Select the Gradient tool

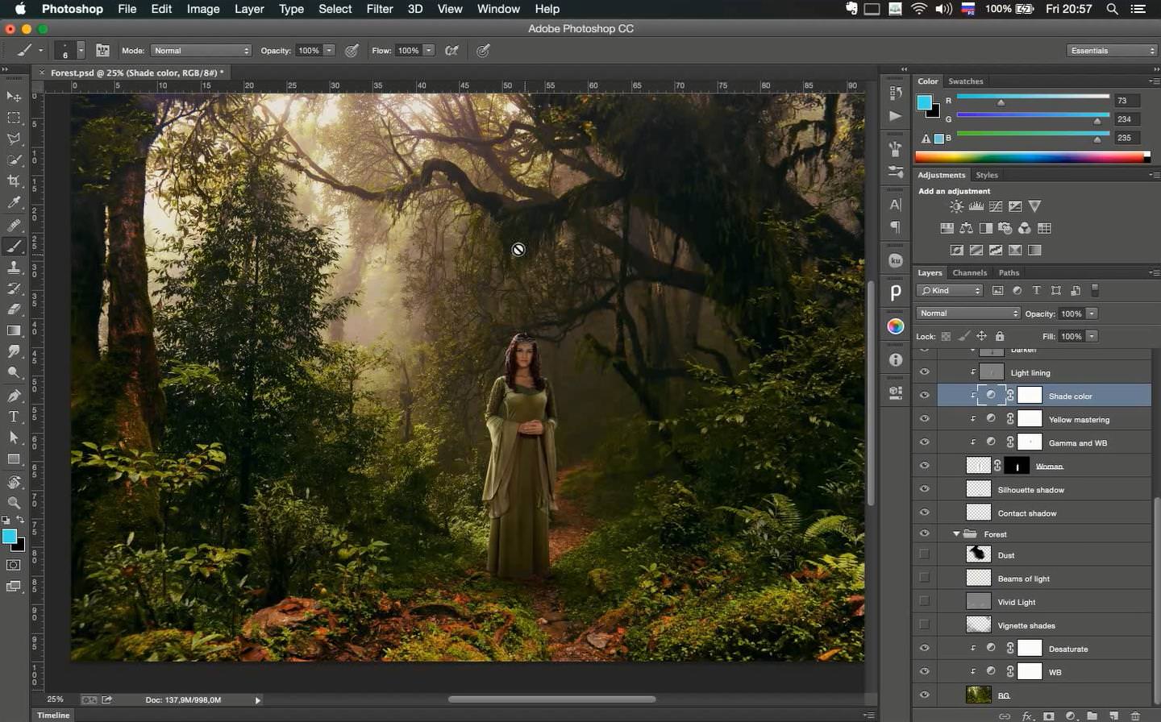(x=14, y=330)
